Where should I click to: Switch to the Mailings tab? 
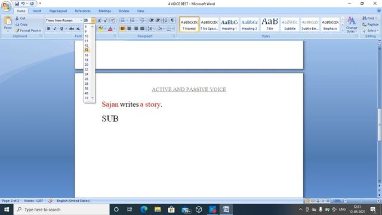105,11
